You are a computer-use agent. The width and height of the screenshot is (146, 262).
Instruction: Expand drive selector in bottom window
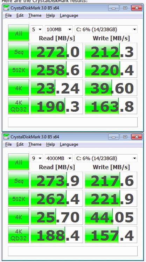click(106, 158)
